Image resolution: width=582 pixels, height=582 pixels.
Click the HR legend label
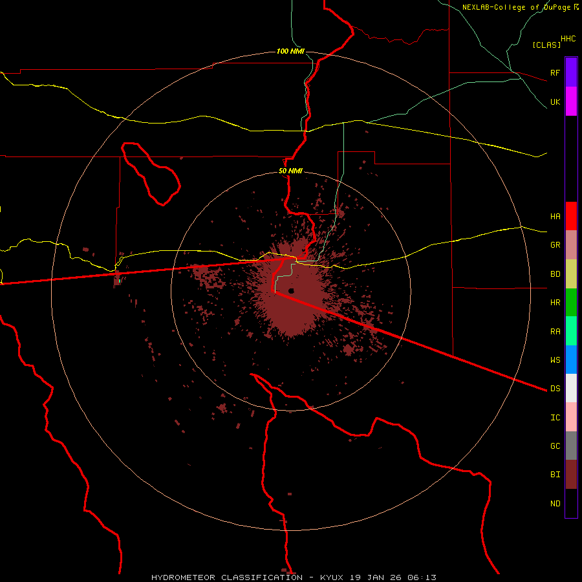point(555,303)
